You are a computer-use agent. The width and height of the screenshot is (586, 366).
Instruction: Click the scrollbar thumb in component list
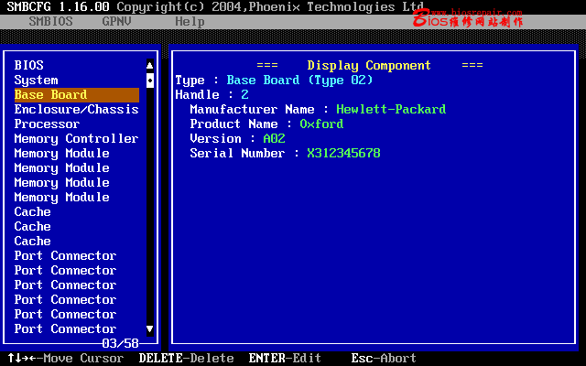[150, 80]
